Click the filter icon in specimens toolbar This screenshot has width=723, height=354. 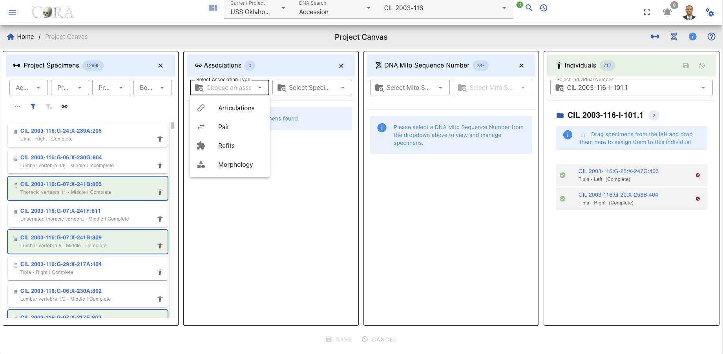[x=33, y=106]
